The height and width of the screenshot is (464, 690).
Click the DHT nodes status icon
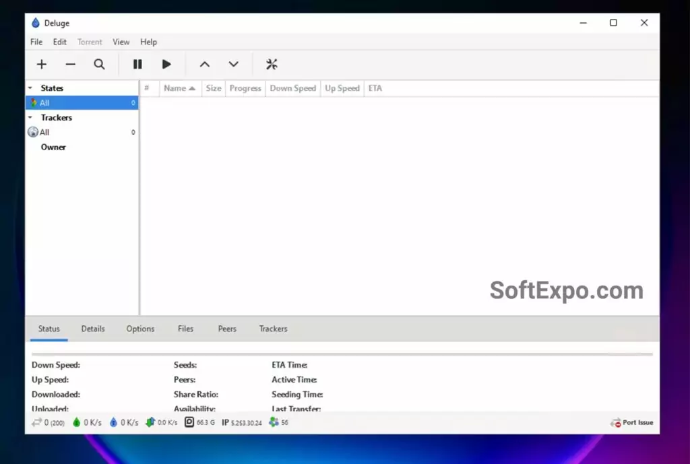272,422
